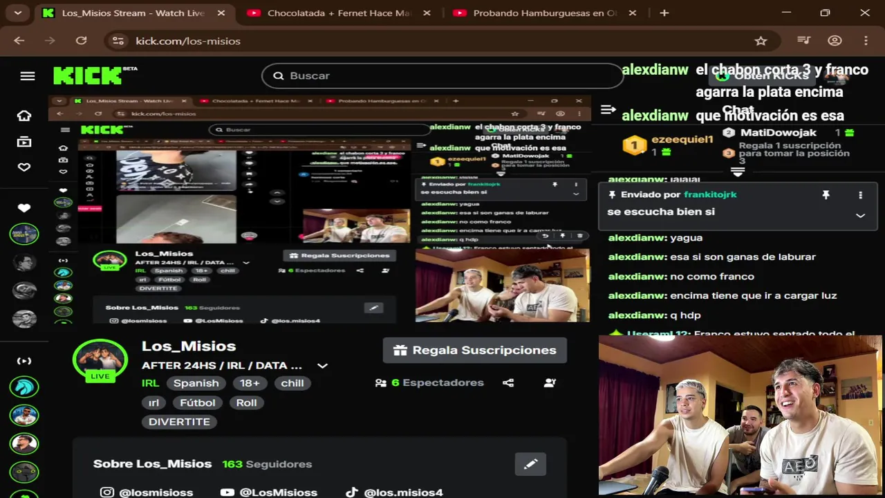Click the solid white heart in sidebar

click(24, 207)
